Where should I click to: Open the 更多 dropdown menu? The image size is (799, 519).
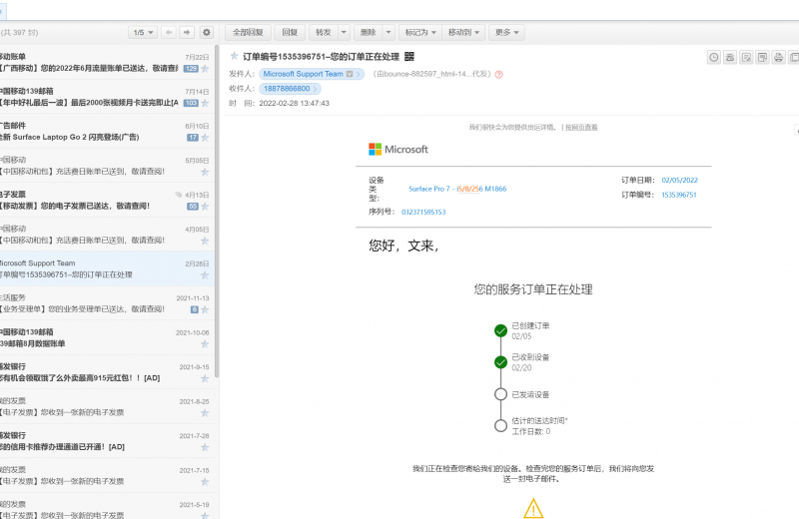point(506,33)
